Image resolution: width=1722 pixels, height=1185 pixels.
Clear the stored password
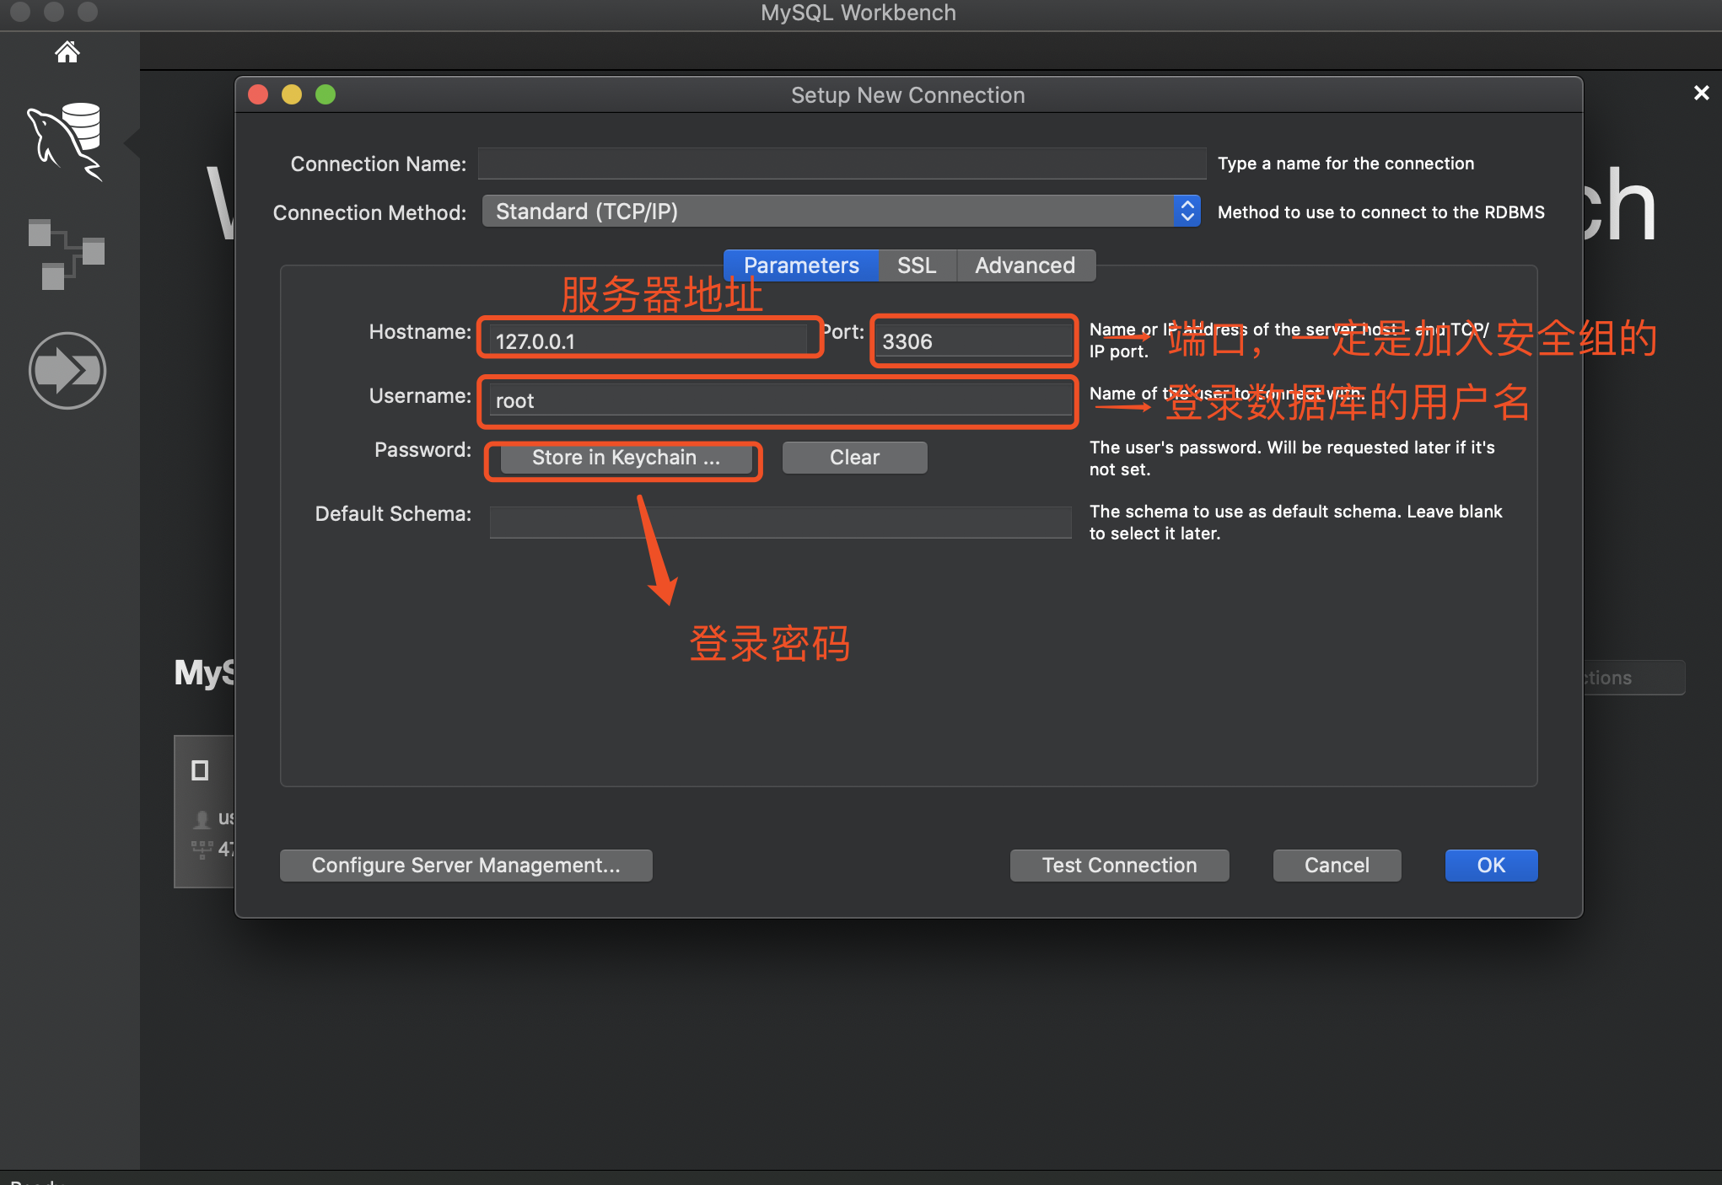pos(854,458)
